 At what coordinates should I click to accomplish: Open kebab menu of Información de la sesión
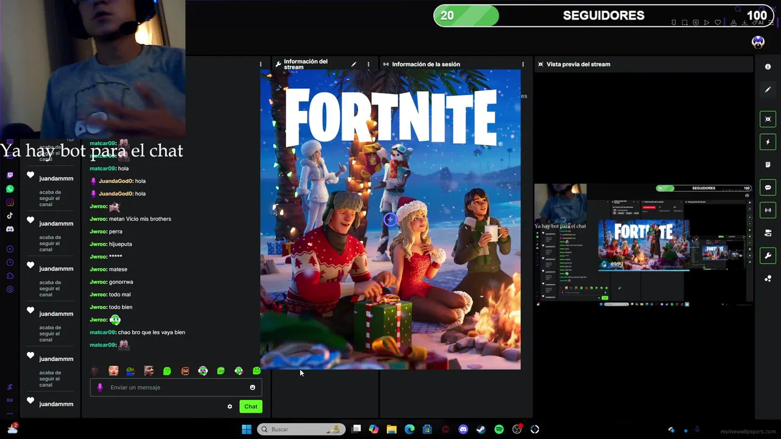click(523, 64)
